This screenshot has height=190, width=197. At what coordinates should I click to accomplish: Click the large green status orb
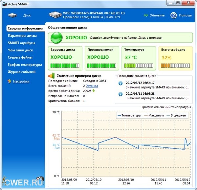(56, 38)
